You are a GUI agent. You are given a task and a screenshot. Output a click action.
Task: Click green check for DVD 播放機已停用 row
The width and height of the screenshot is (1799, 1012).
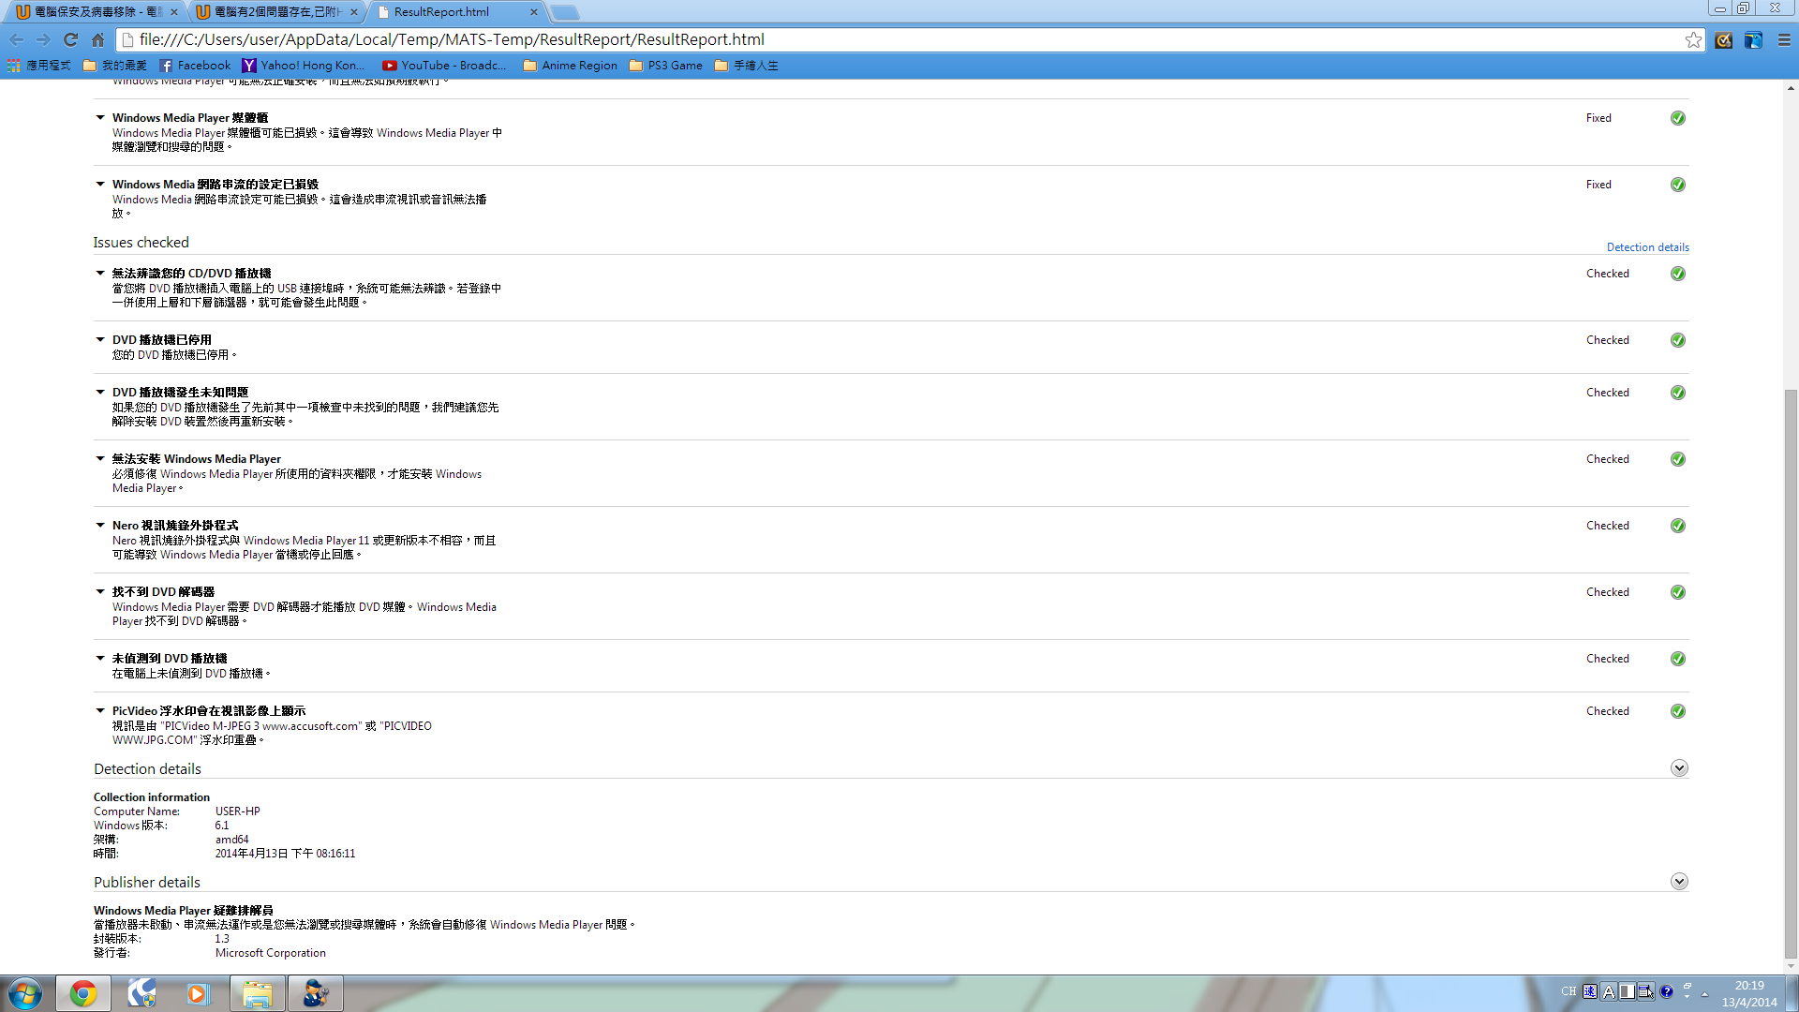1678,340
